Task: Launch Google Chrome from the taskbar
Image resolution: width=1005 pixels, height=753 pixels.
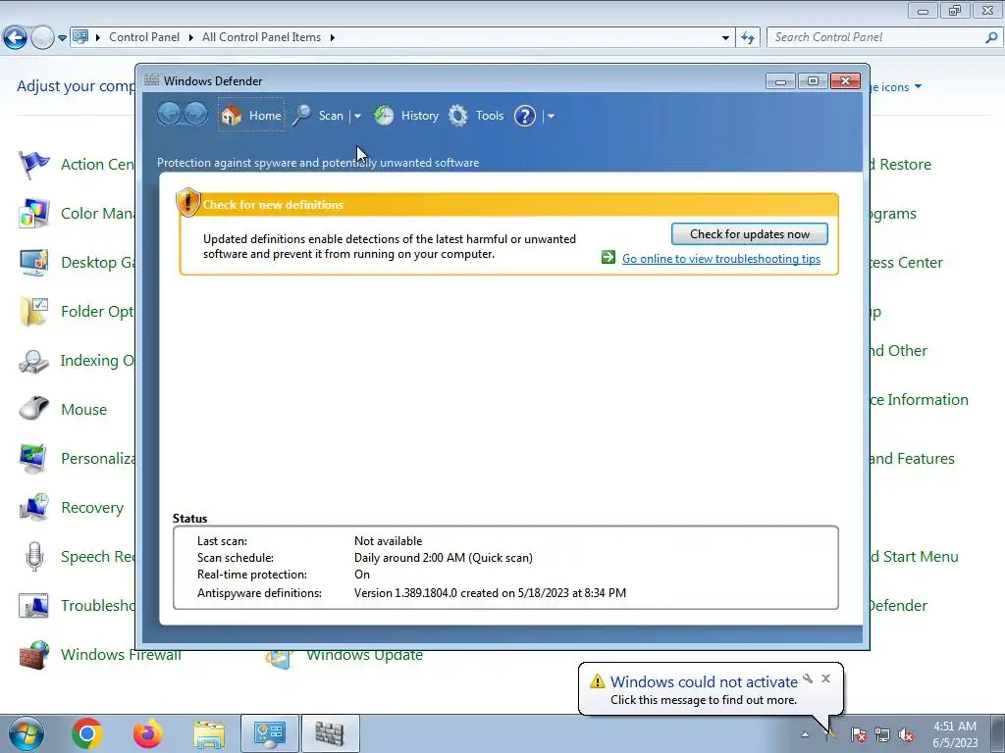Action: coord(87,733)
